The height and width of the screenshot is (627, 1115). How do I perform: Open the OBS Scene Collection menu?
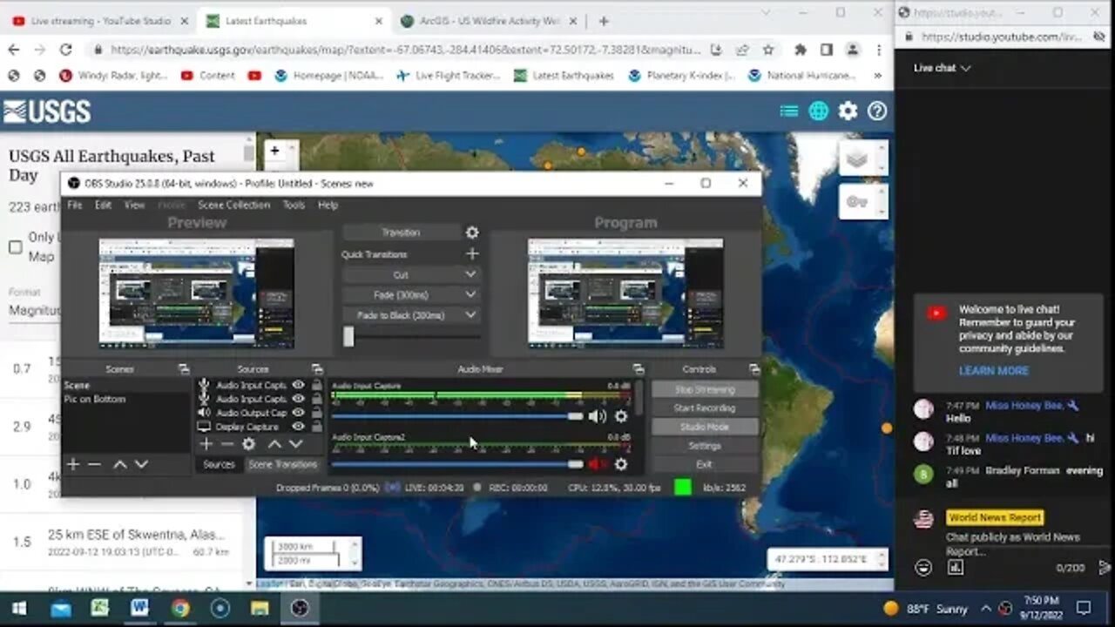[x=233, y=205]
